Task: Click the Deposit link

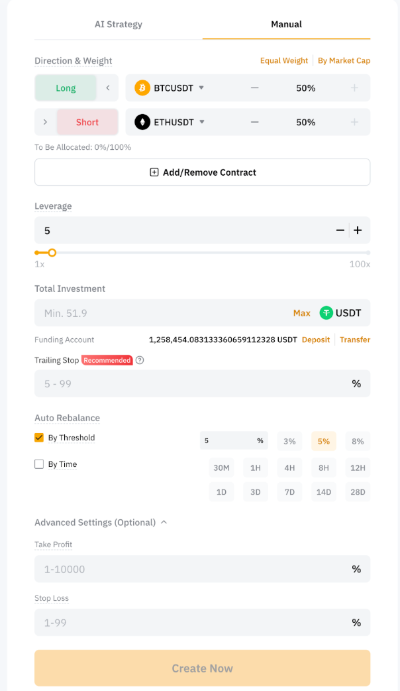Action: pyautogui.click(x=316, y=340)
